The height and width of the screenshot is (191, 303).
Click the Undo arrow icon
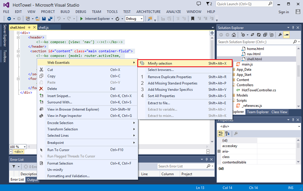59,19
